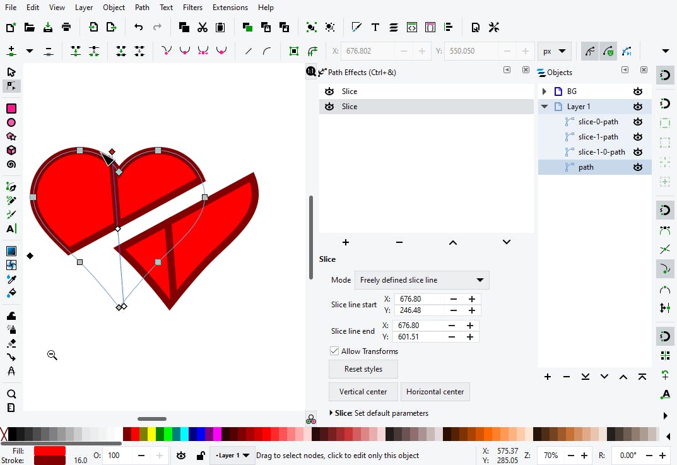
Task: Click the Horizontal center button
Action: 435,392
